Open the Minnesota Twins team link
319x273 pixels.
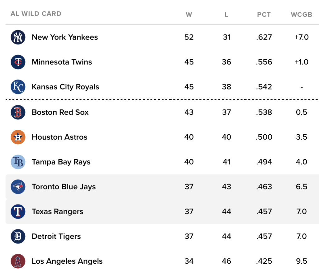click(x=62, y=62)
